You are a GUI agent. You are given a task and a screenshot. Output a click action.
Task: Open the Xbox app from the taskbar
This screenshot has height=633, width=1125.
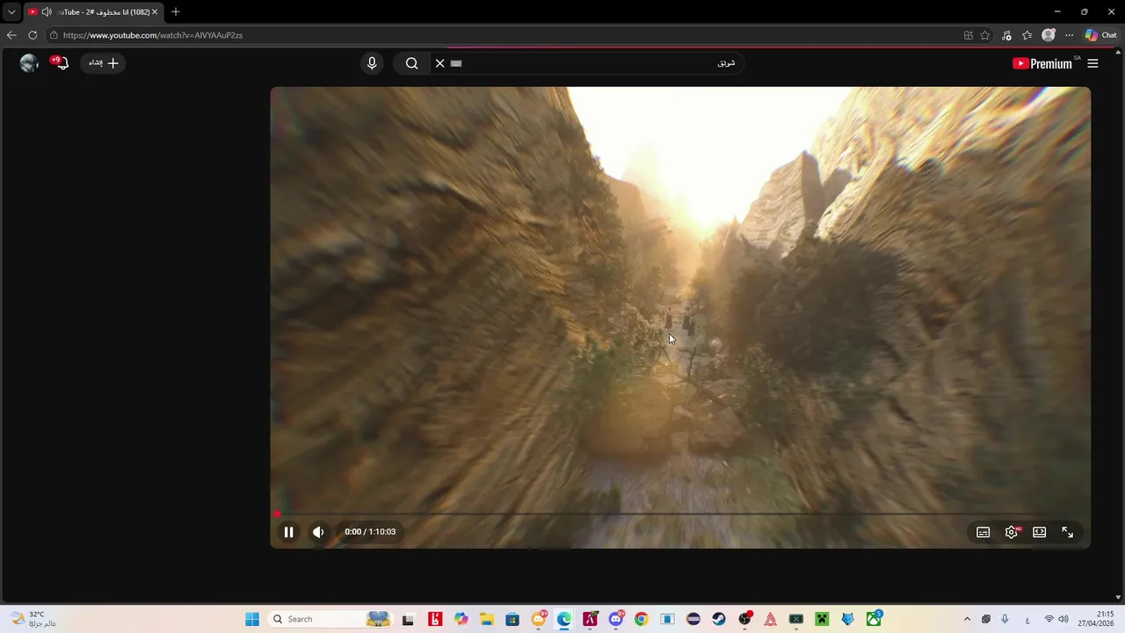[x=874, y=619]
